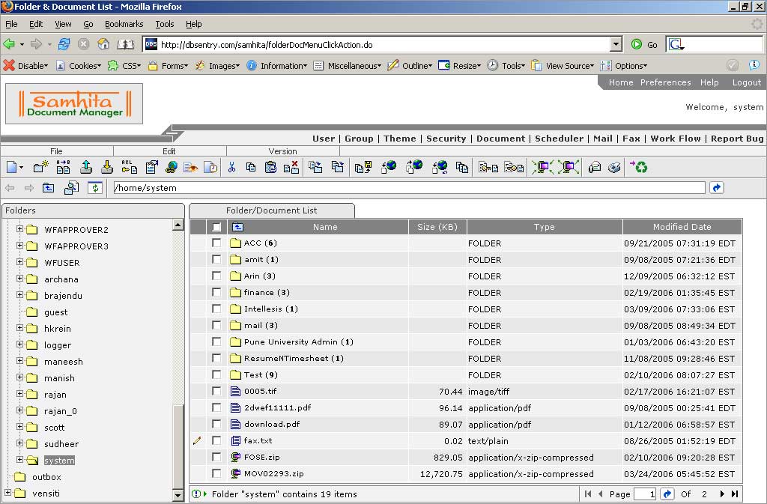767x504 pixels.
Task: Click the green refresh icon in navigation bar
Action: click(95, 188)
